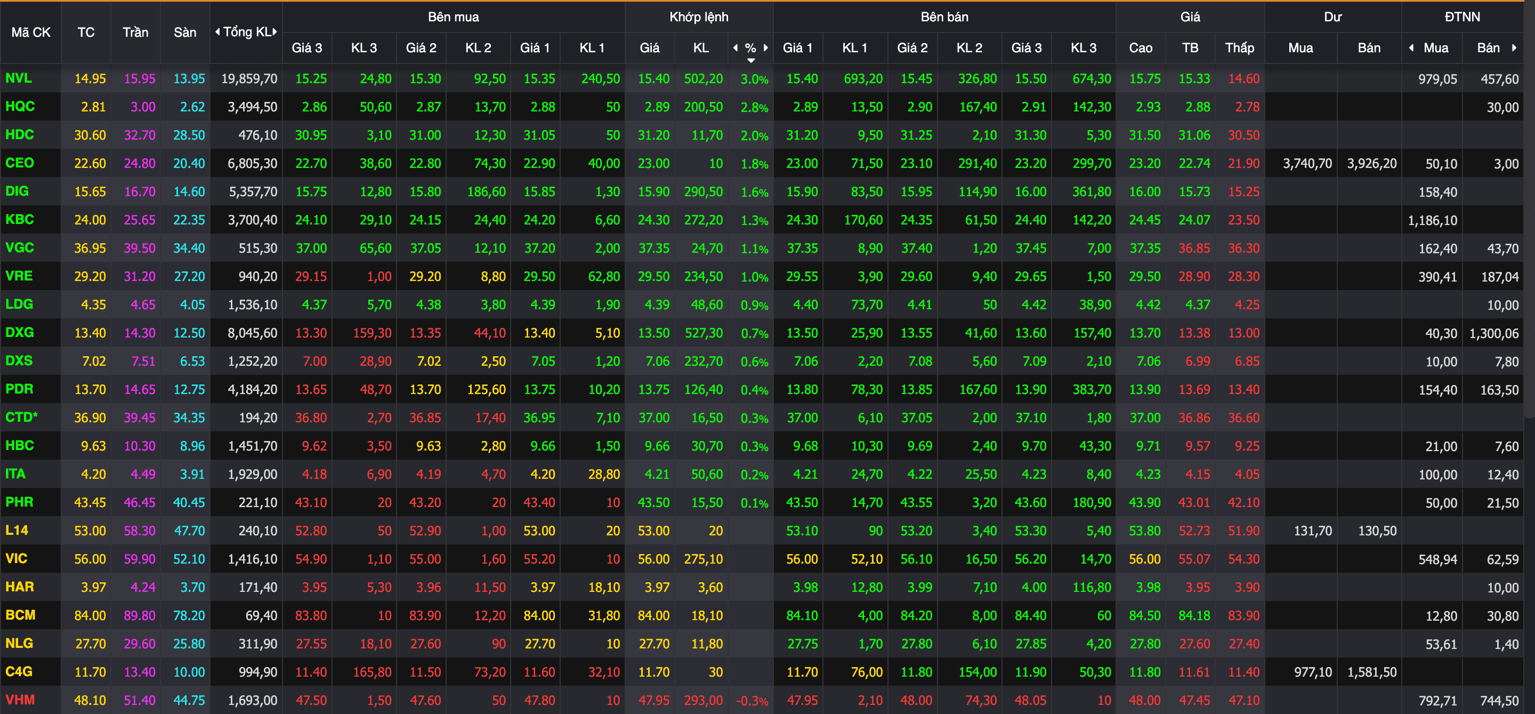The height and width of the screenshot is (714, 1535).
Task: Click DIG ask volume 361,80
Action: [x=1092, y=192]
